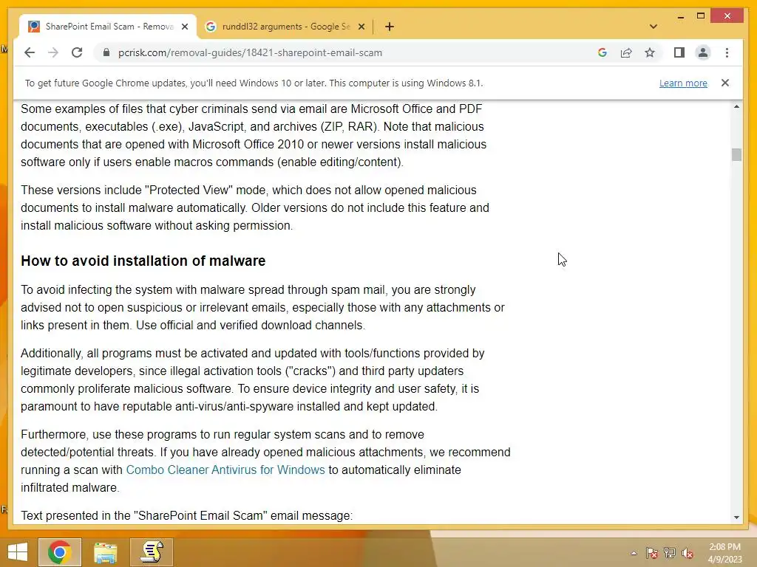Open Learn more about Chrome updates
Image resolution: width=757 pixels, height=567 pixels.
[683, 83]
